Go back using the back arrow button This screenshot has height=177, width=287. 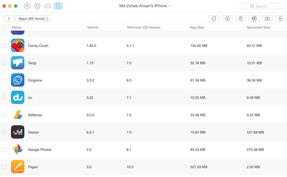coord(9,18)
